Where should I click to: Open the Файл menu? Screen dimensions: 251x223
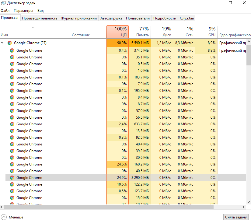[x=5, y=11]
